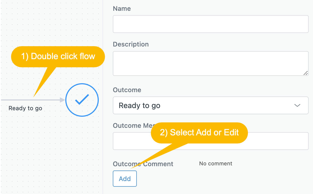Click the 'Outcome Comment' section label
313x194 pixels.
point(143,164)
